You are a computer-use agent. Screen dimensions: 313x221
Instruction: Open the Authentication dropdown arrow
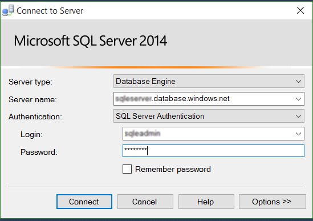pyautogui.click(x=298, y=116)
